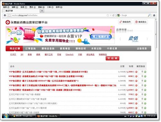Open the Glasslock category link
This screenshot has height=122, width=161.
coord(70,55)
